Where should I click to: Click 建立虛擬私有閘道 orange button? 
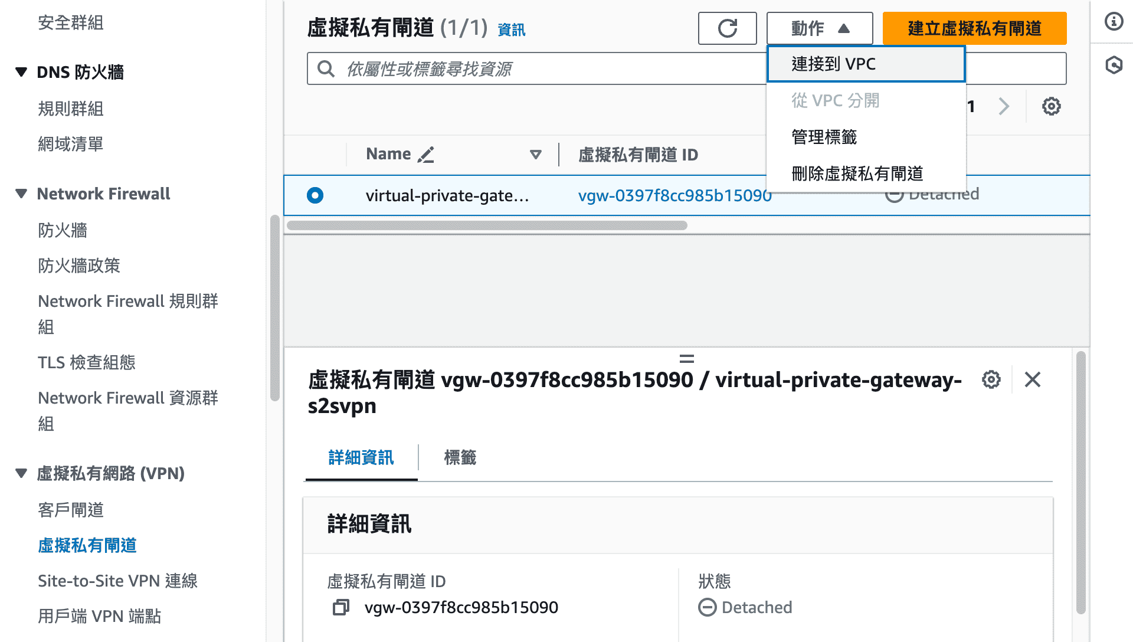pos(974,28)
